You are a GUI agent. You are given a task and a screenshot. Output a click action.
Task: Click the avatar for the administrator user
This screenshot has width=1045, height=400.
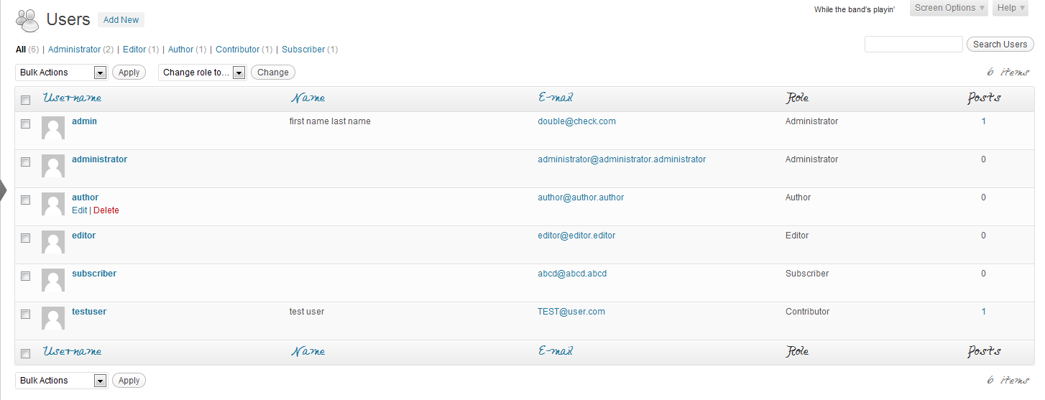coord(53,166)
